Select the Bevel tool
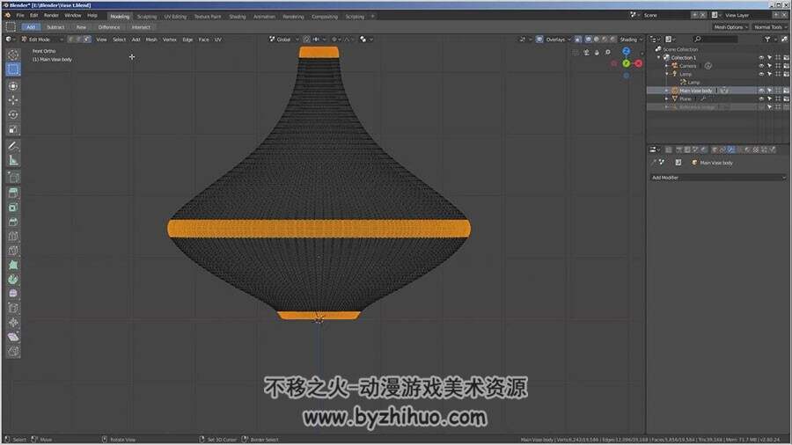 click(x=13, y=222)
